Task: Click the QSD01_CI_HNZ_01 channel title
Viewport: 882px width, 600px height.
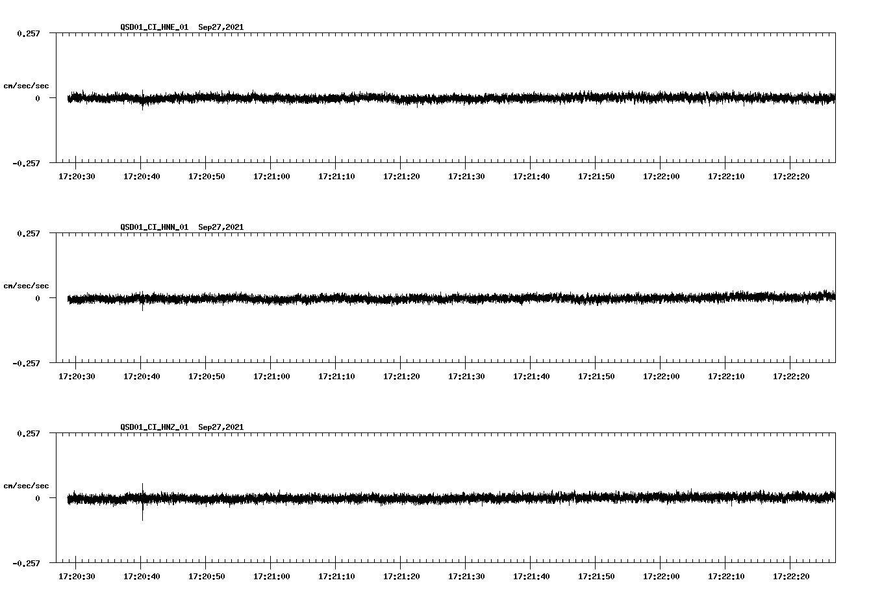Action: click(154, 427)
